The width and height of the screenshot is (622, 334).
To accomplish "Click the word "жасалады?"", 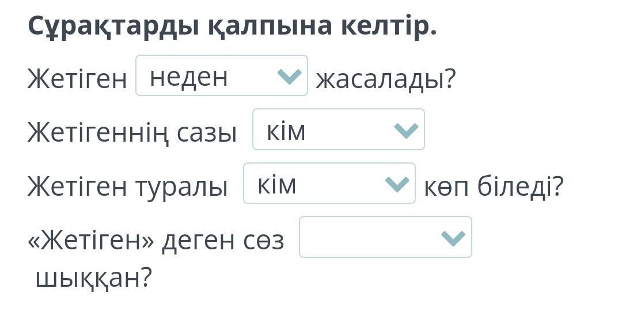I will click(385, 79).
